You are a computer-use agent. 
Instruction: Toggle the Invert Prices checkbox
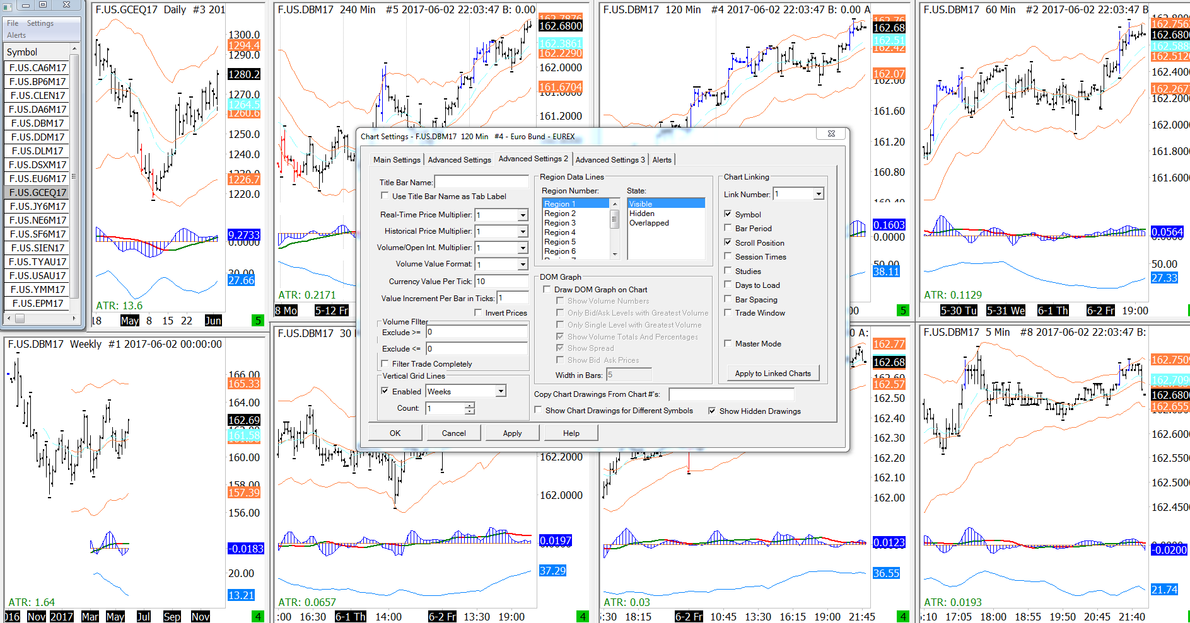478,312
